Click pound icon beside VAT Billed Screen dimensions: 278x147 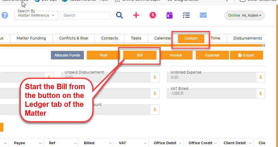[x=260, y=93]
